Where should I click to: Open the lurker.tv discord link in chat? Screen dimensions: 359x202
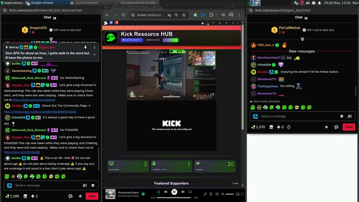tap(40, 112)
